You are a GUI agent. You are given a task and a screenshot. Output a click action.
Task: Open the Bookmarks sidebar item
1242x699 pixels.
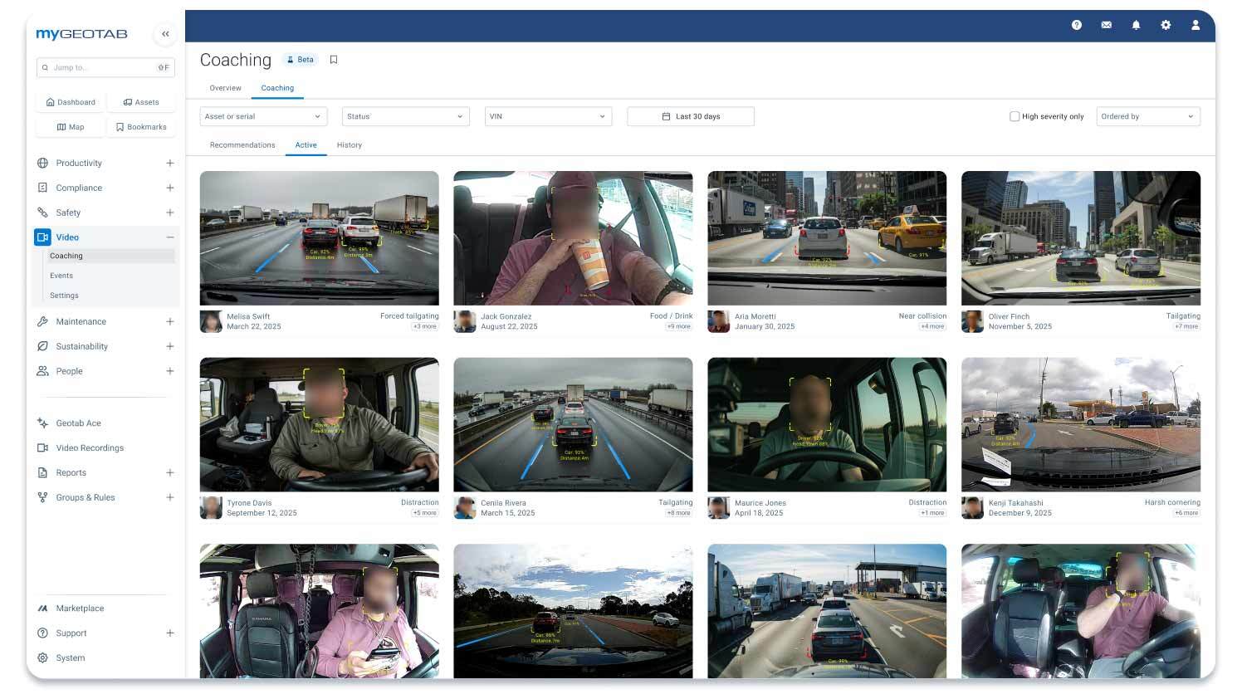(142, 126)
